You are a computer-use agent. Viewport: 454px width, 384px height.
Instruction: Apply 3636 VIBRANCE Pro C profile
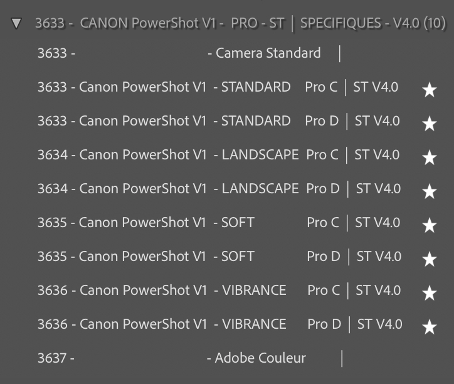(218, 291)
